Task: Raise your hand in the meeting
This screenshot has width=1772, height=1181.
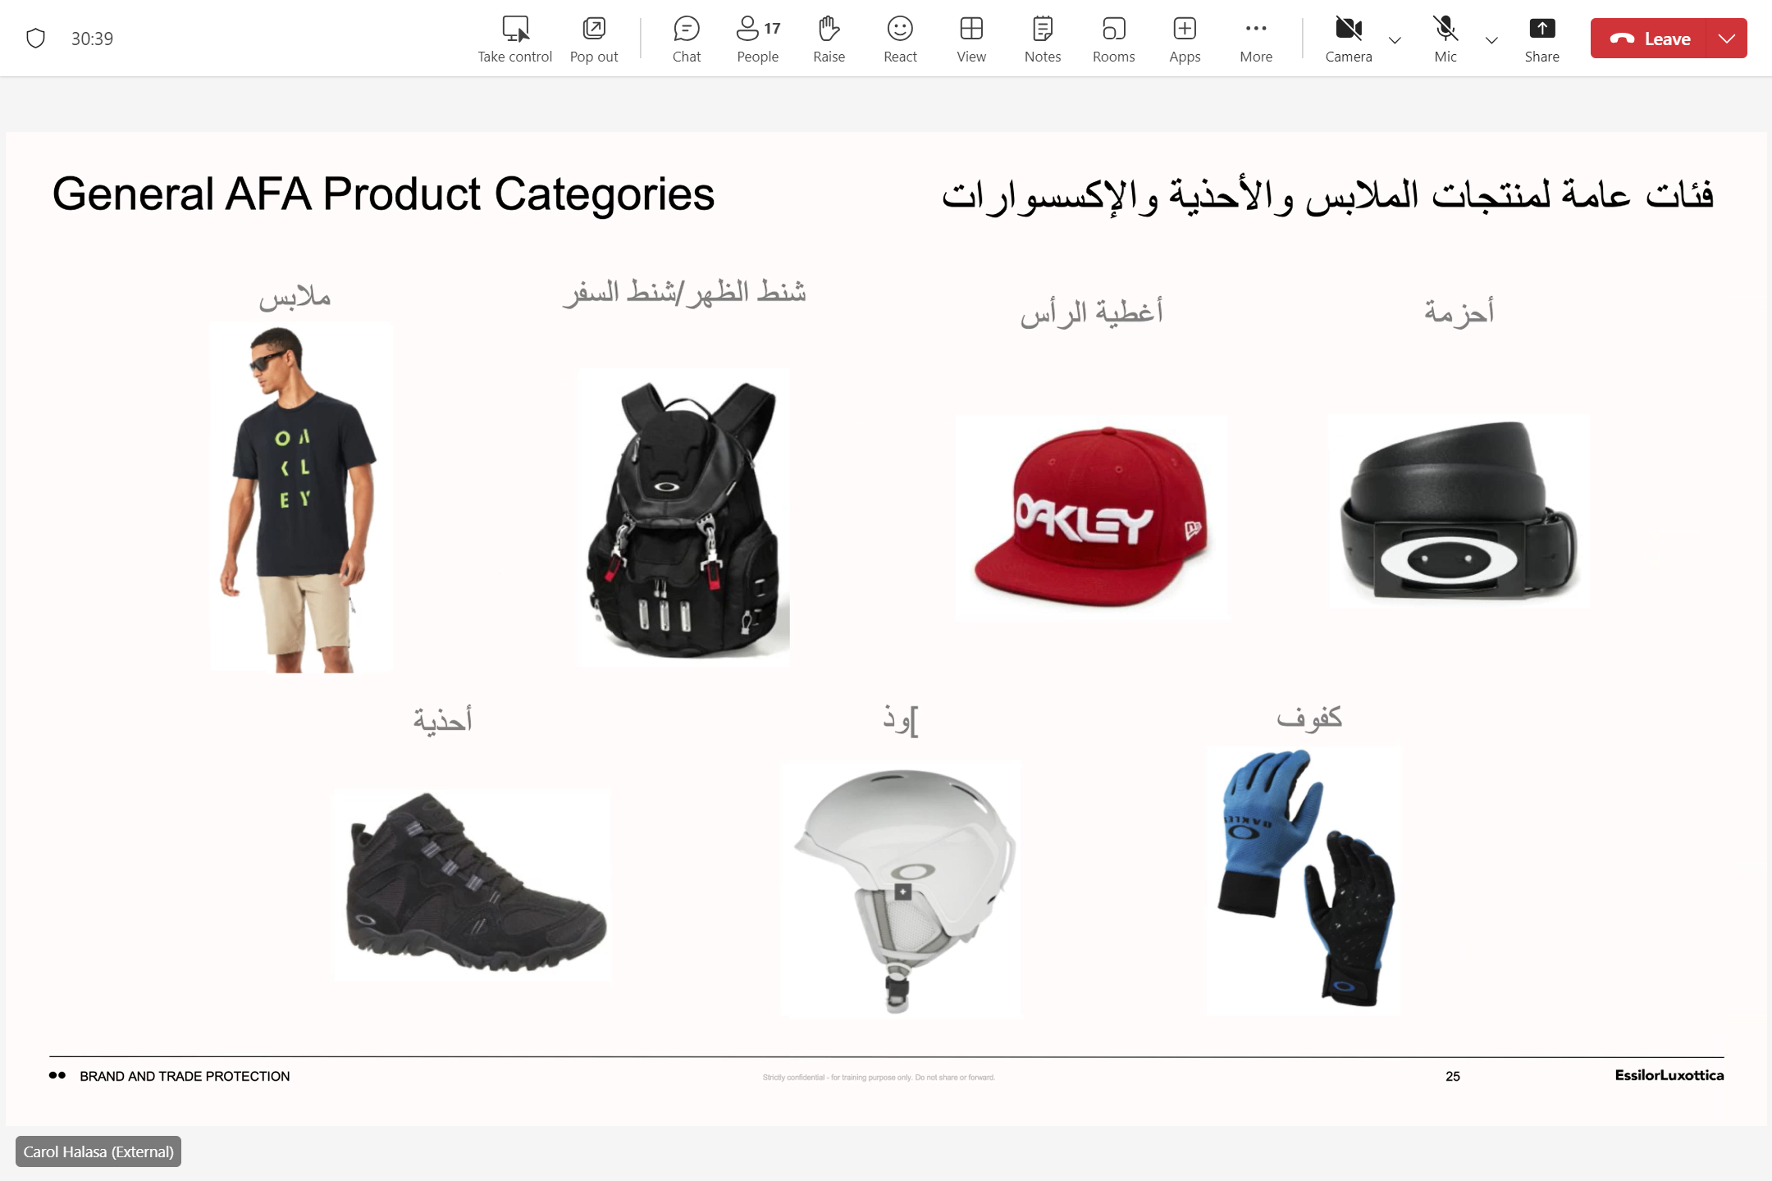Action: [x=829, y=39]
